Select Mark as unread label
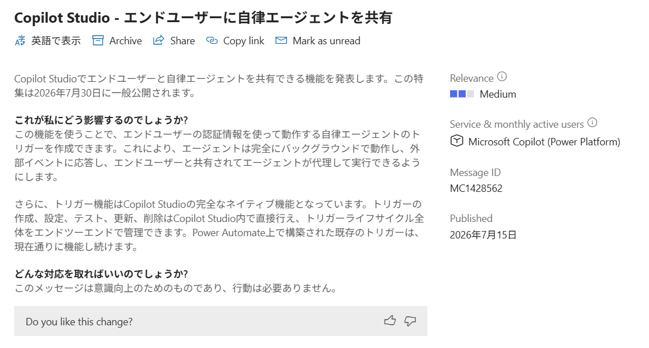The height and width of the screenshot is (348, 649). [x=327, y=41]
